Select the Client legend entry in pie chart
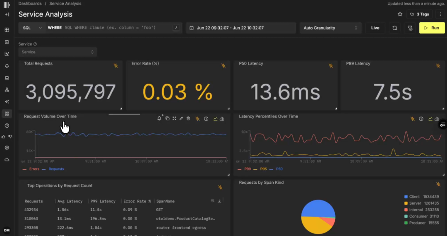Screen dimensions: 447x236 (x=422, y=197)
